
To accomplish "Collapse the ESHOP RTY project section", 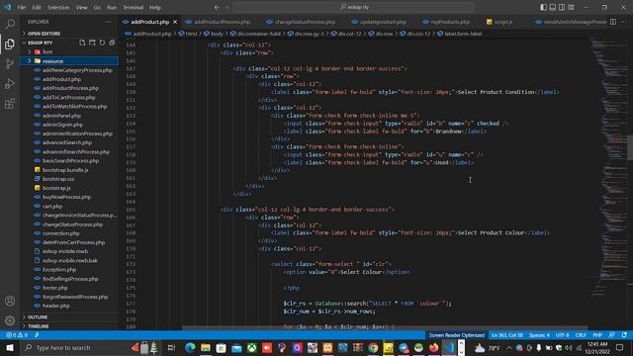I will pyautogui.click(x=41, y=43).
